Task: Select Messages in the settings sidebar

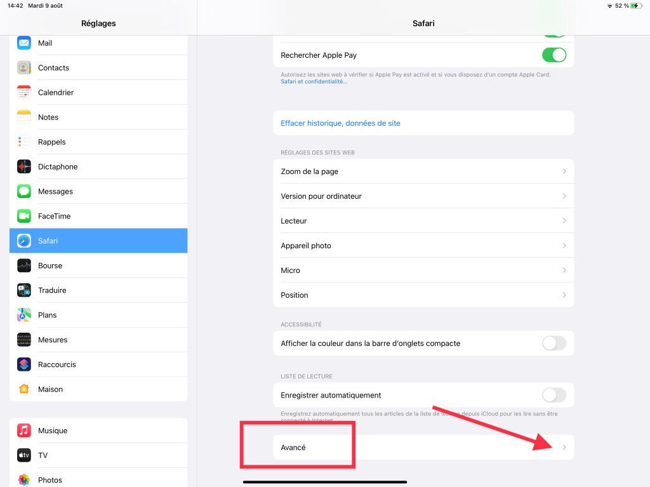Action: tap(55, 192)
